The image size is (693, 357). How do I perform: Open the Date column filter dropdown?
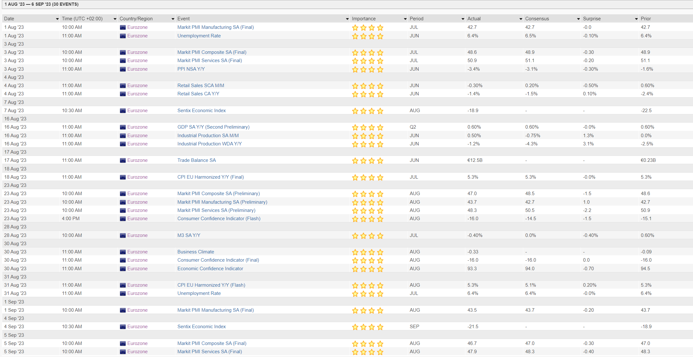pyautogui.click(x=57, y=19)
